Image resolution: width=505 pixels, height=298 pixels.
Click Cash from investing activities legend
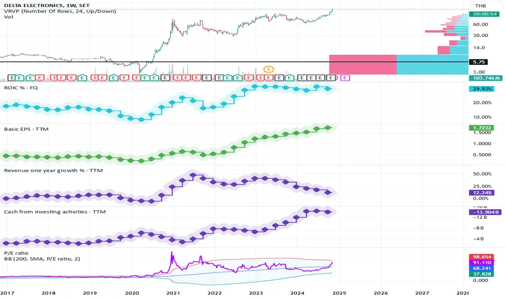coord(55,212)
